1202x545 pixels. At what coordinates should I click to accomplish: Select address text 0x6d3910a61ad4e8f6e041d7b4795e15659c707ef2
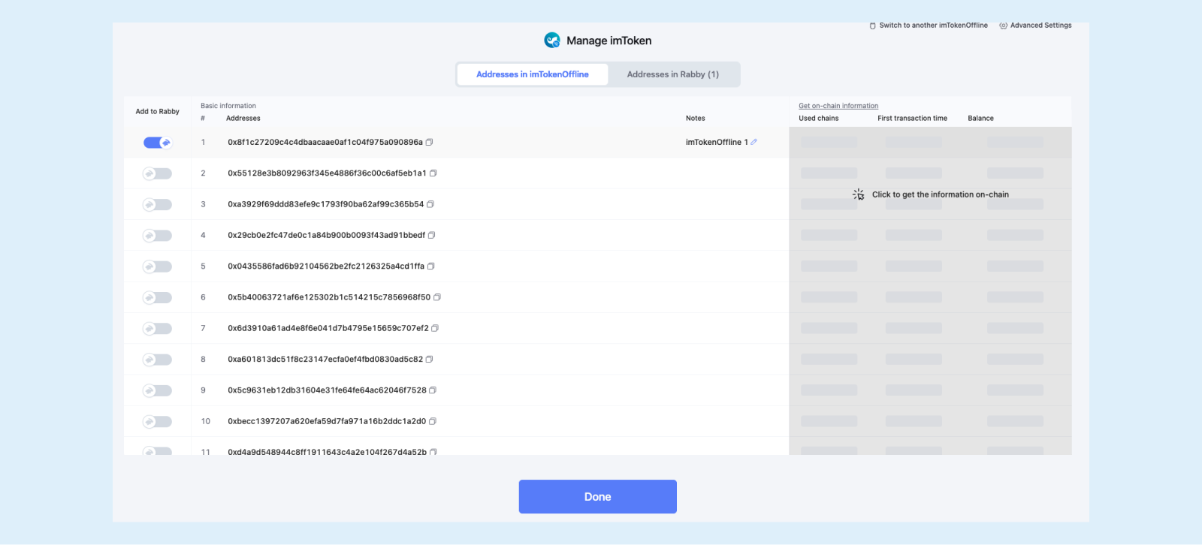click(328, 328)
